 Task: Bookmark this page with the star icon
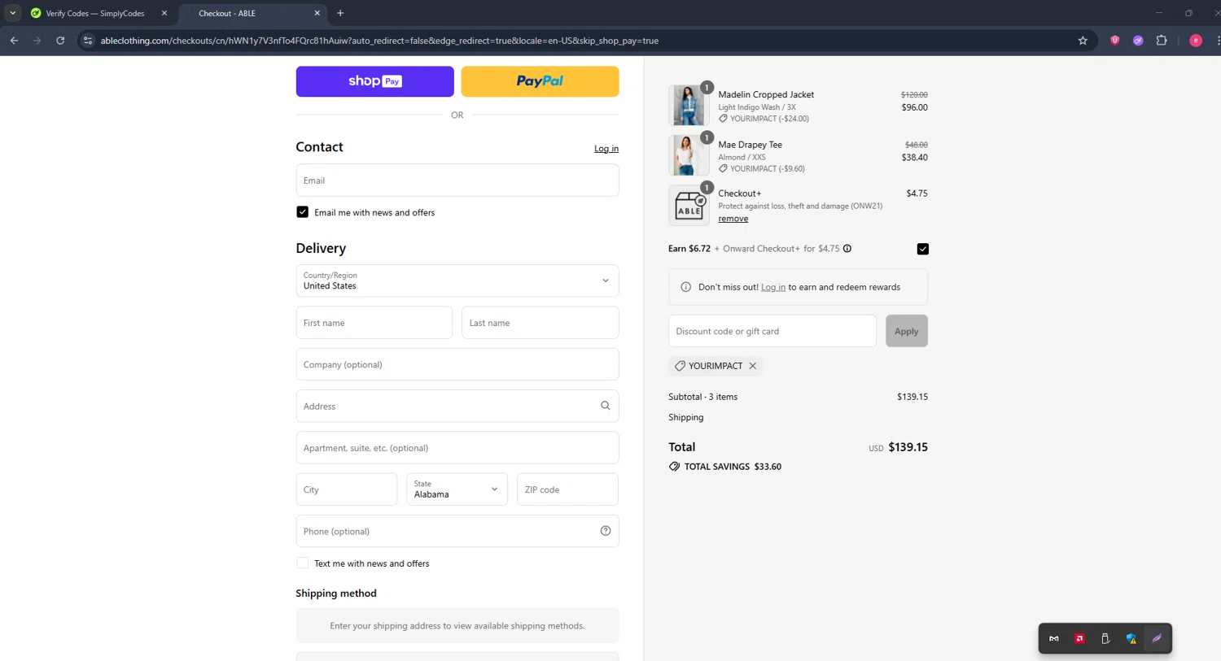tap(1083, 41)
